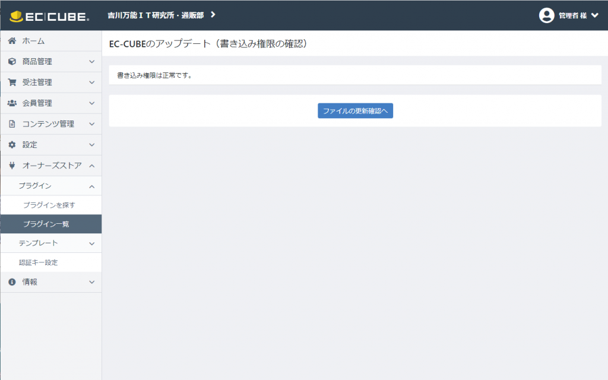Image resolution: width=608 pixels, height=380 pixels.
Task: Click the home icon in sidebar
Action: [x=12, y=41]
